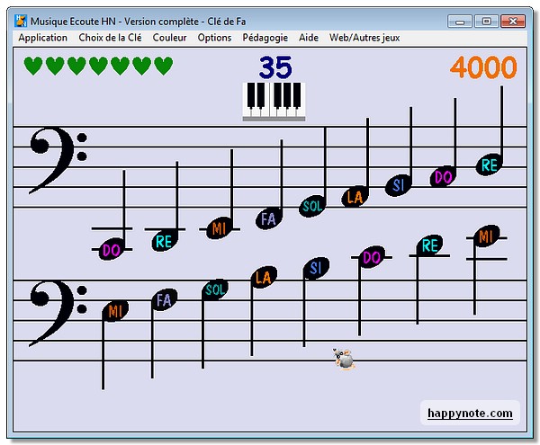Click the DO note with ledger line above lower staff
Image resolution: width=540 pixels, height=445 pixels.
click(372, 257)
